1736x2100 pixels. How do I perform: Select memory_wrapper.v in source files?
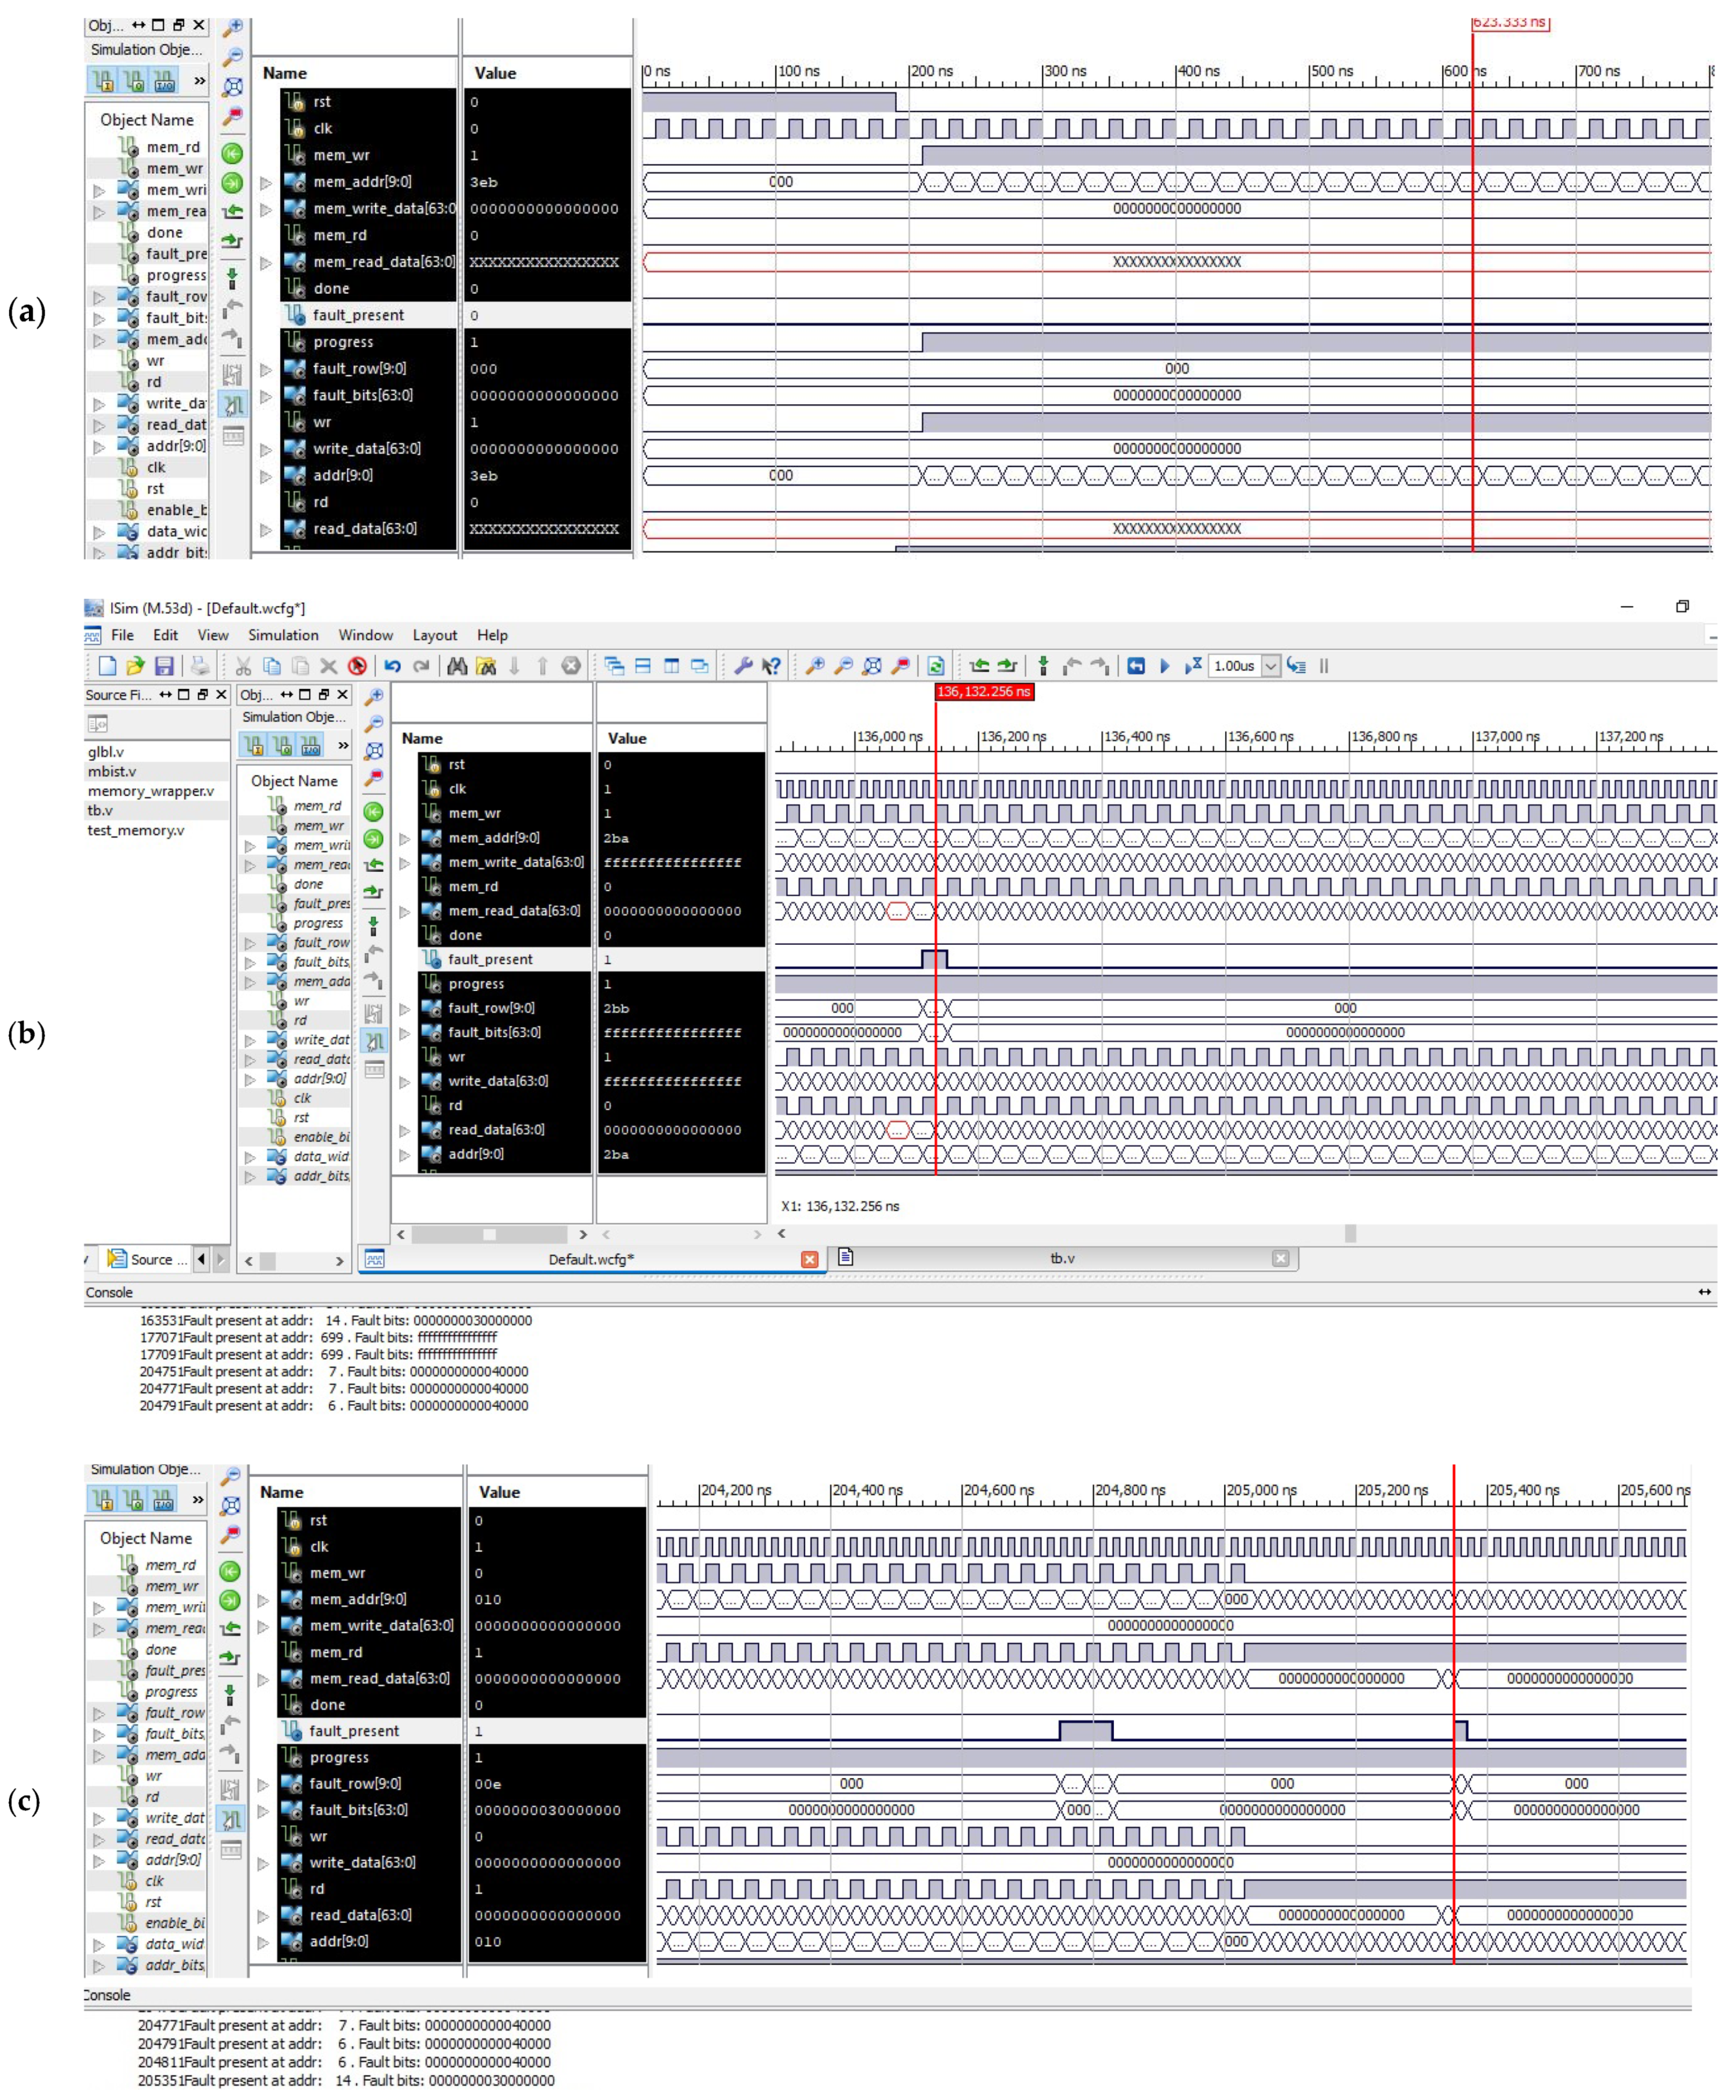[151, 791]
